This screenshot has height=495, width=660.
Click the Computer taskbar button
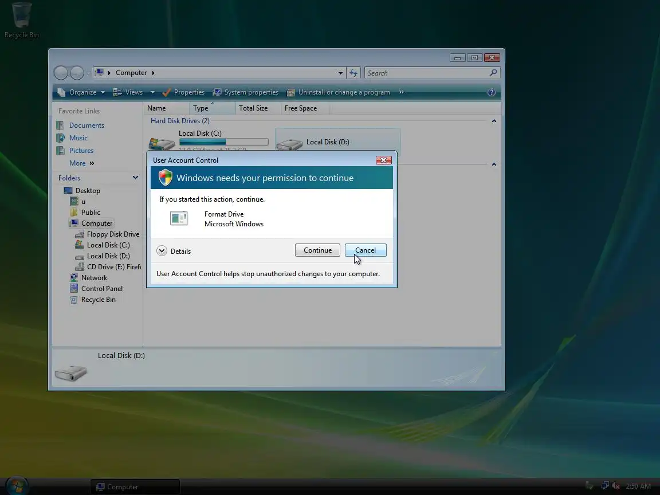click(x=135, y=487)
